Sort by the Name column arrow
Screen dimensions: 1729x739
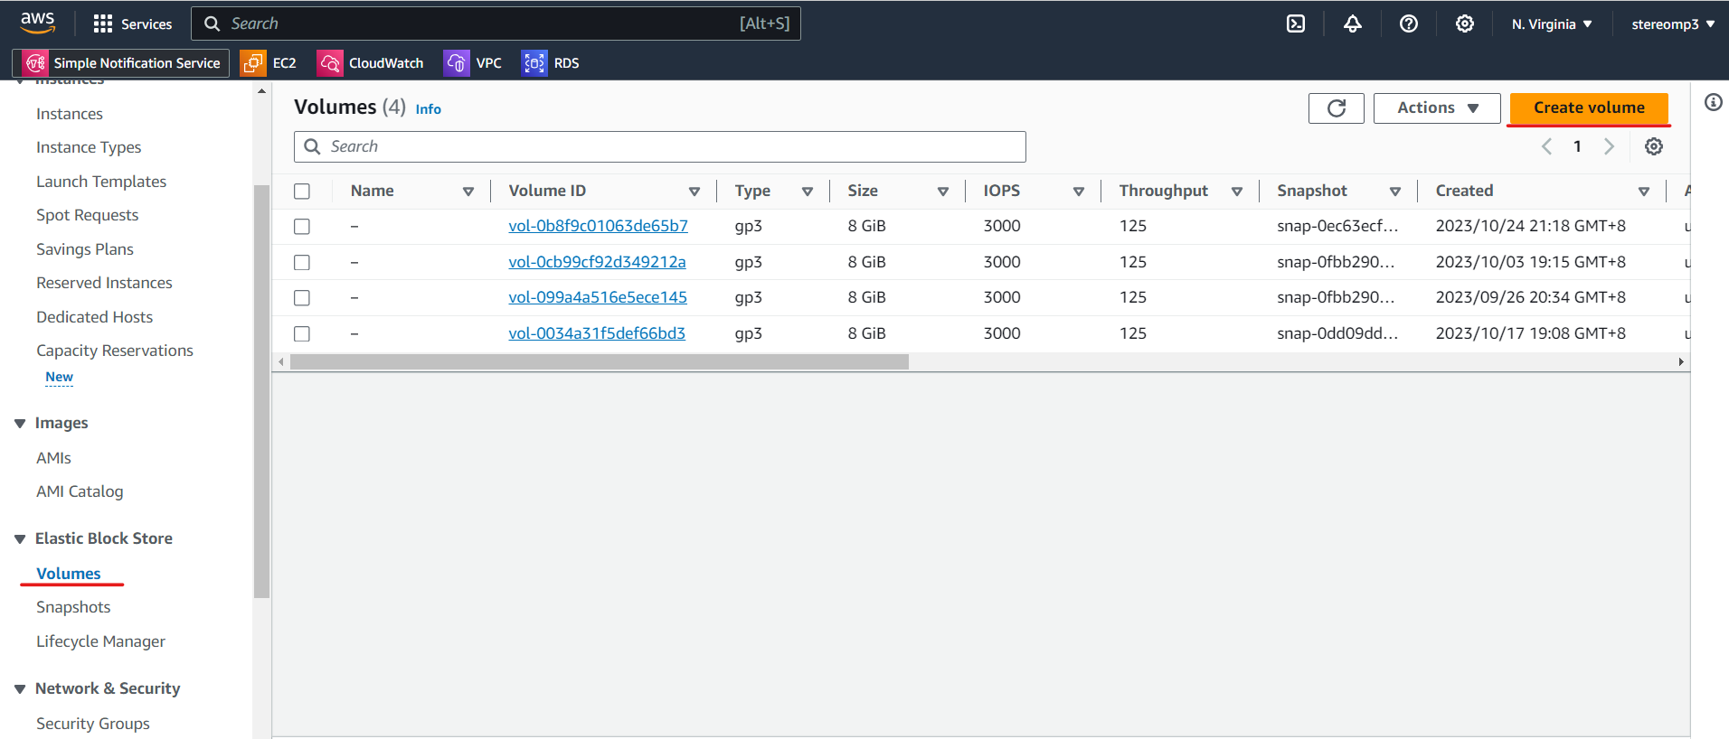(468, 192)
